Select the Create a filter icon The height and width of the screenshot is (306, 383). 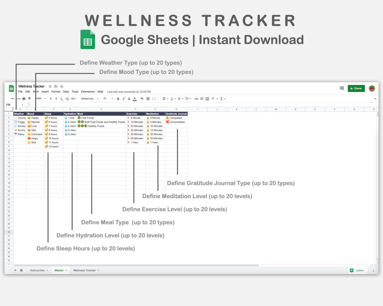[x=213, y=99]
